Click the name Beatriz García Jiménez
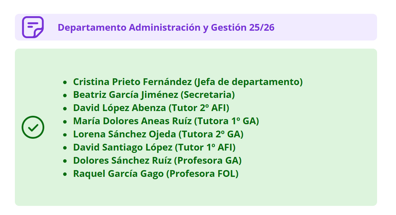The height and width of the screenshot is (215, 396). click(x=125, y=95)
